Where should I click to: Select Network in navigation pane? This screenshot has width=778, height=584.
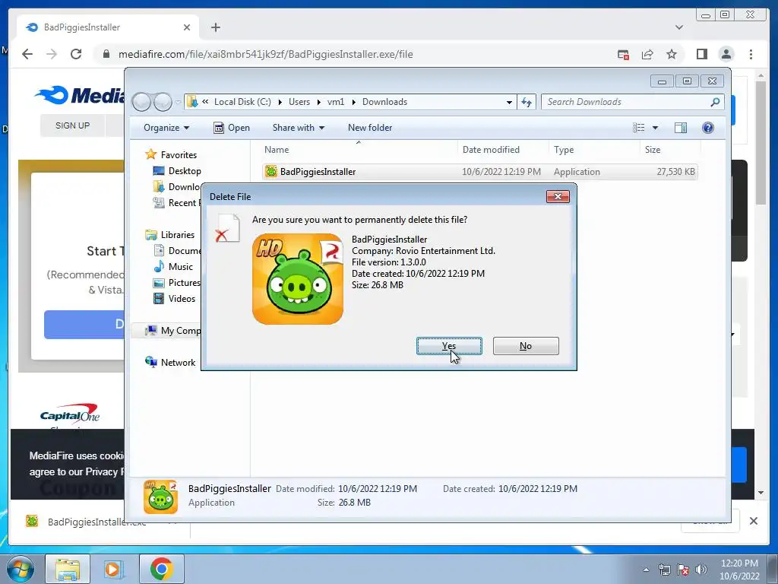tap(170, 363)
